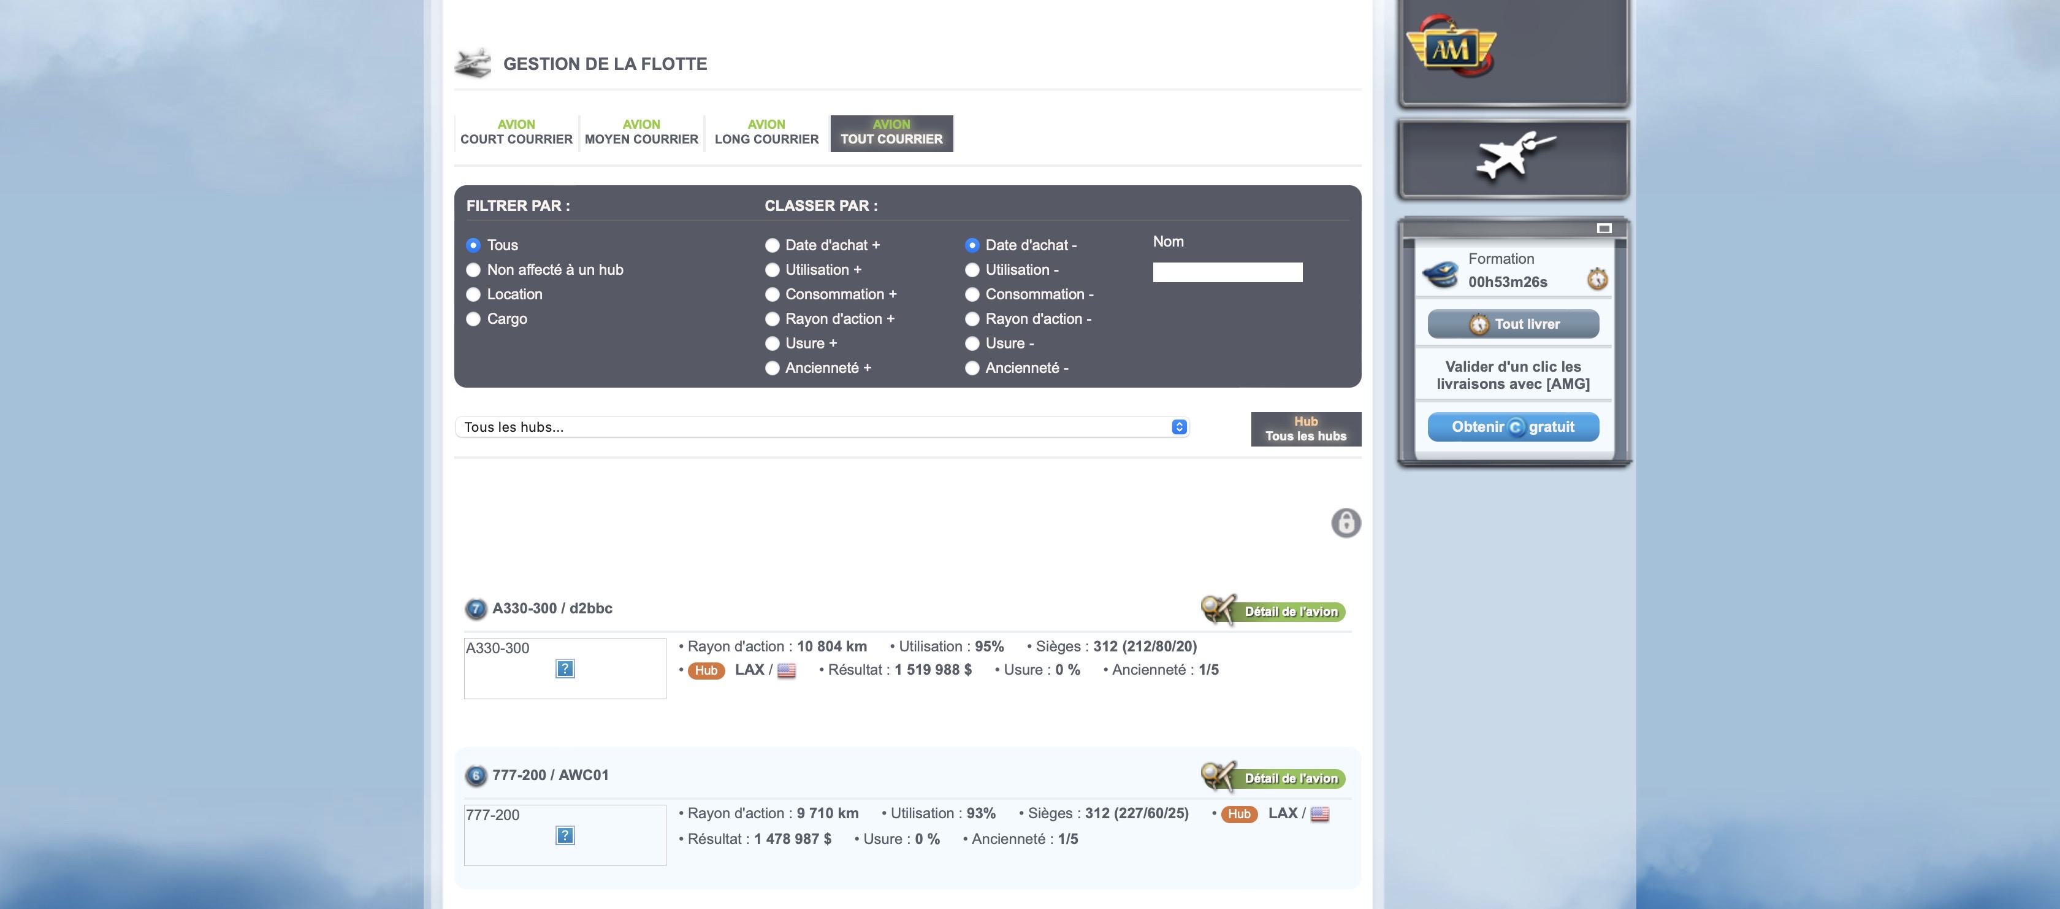This screenshot has height=909, width=2060.
Task: Click question mark image for A330-300
Action: click(565, 669)
